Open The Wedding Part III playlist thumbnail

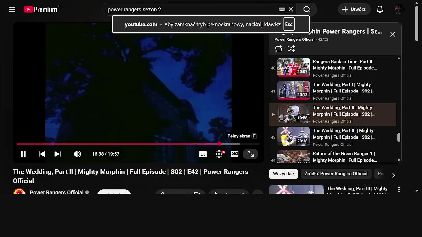[x=293, y=137]
